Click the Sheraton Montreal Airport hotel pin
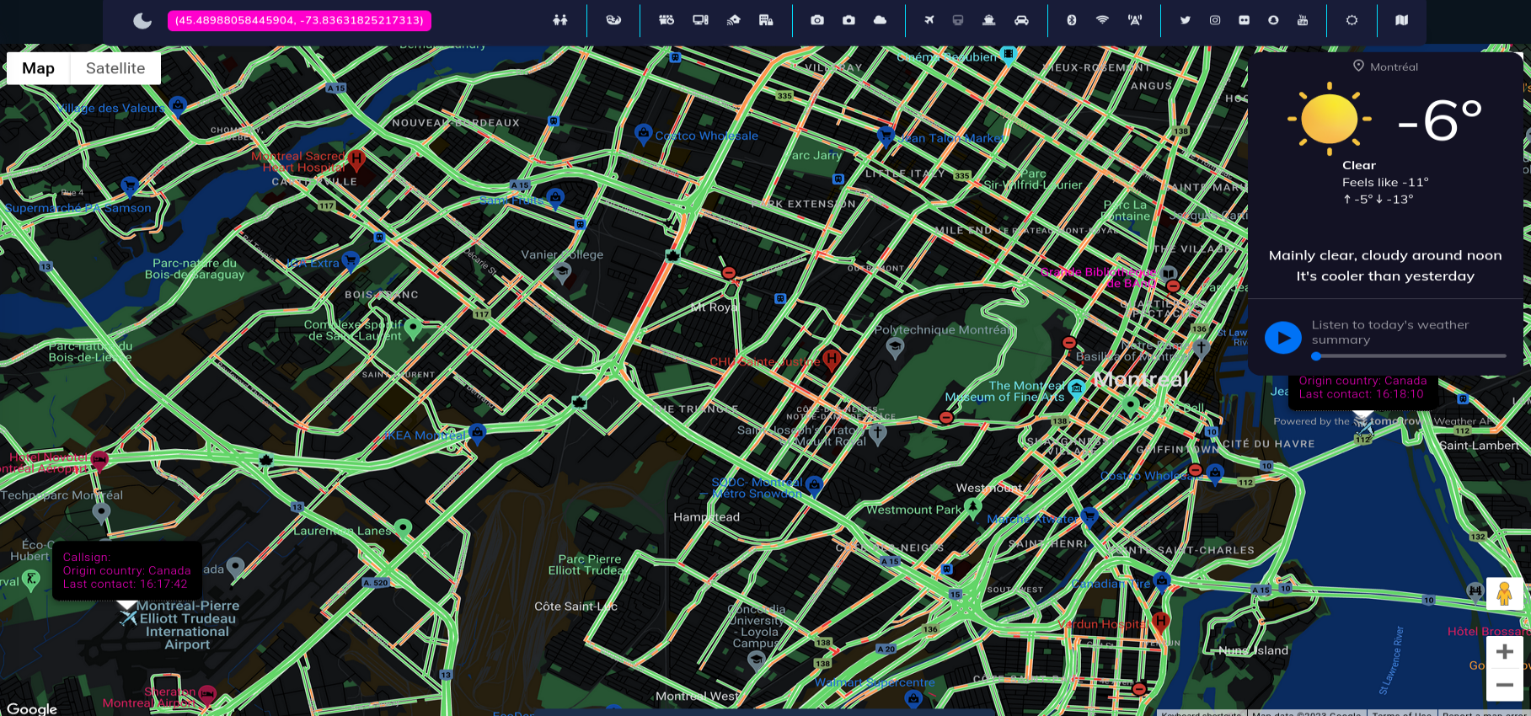Viewport: 1531px width, 716px height. pos(207,695)
